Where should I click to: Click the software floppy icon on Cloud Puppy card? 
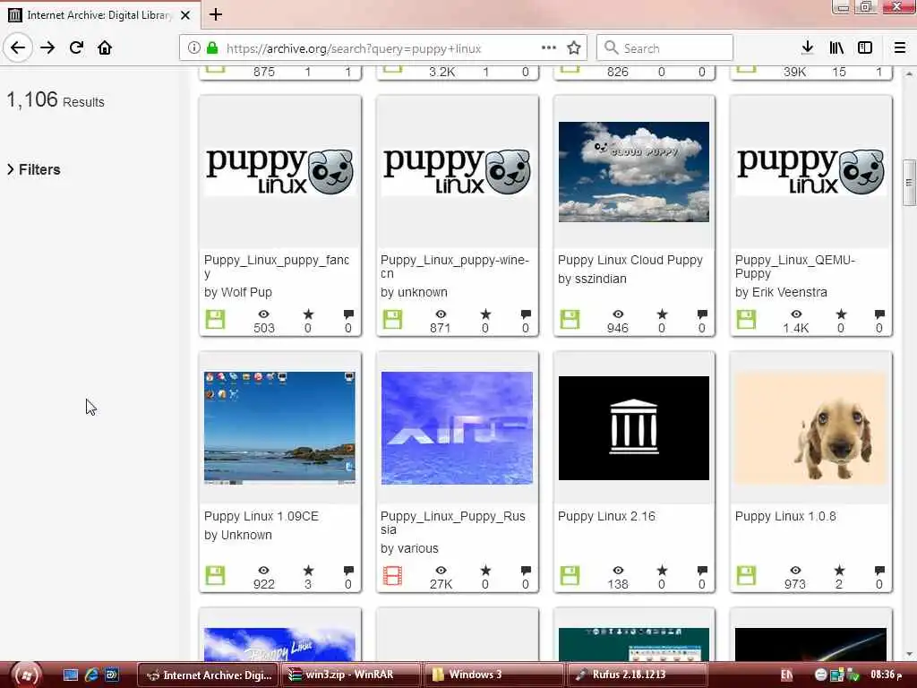[570, 320]
